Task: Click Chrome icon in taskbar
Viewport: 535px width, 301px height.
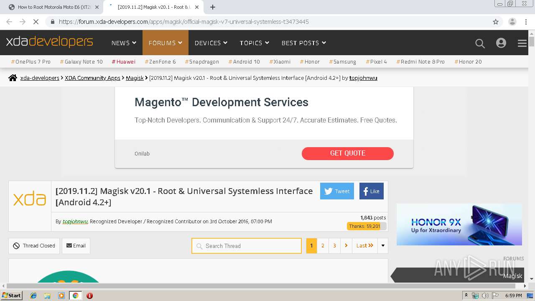Action: (x=76, y=296)
